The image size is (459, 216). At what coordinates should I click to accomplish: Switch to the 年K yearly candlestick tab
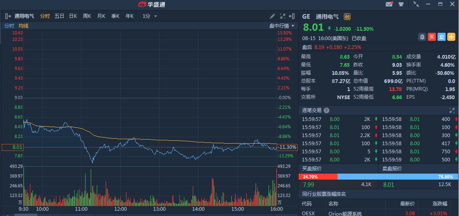[x=129, y=16]
